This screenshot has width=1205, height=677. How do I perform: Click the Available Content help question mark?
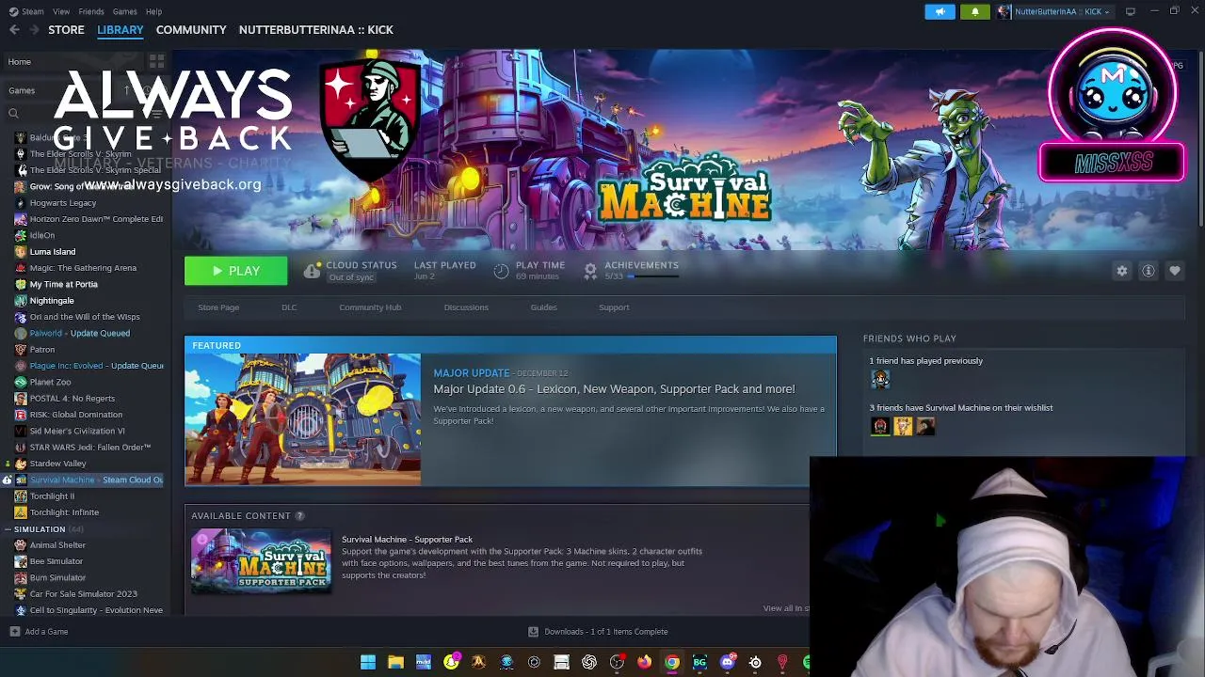click(299, 516)
